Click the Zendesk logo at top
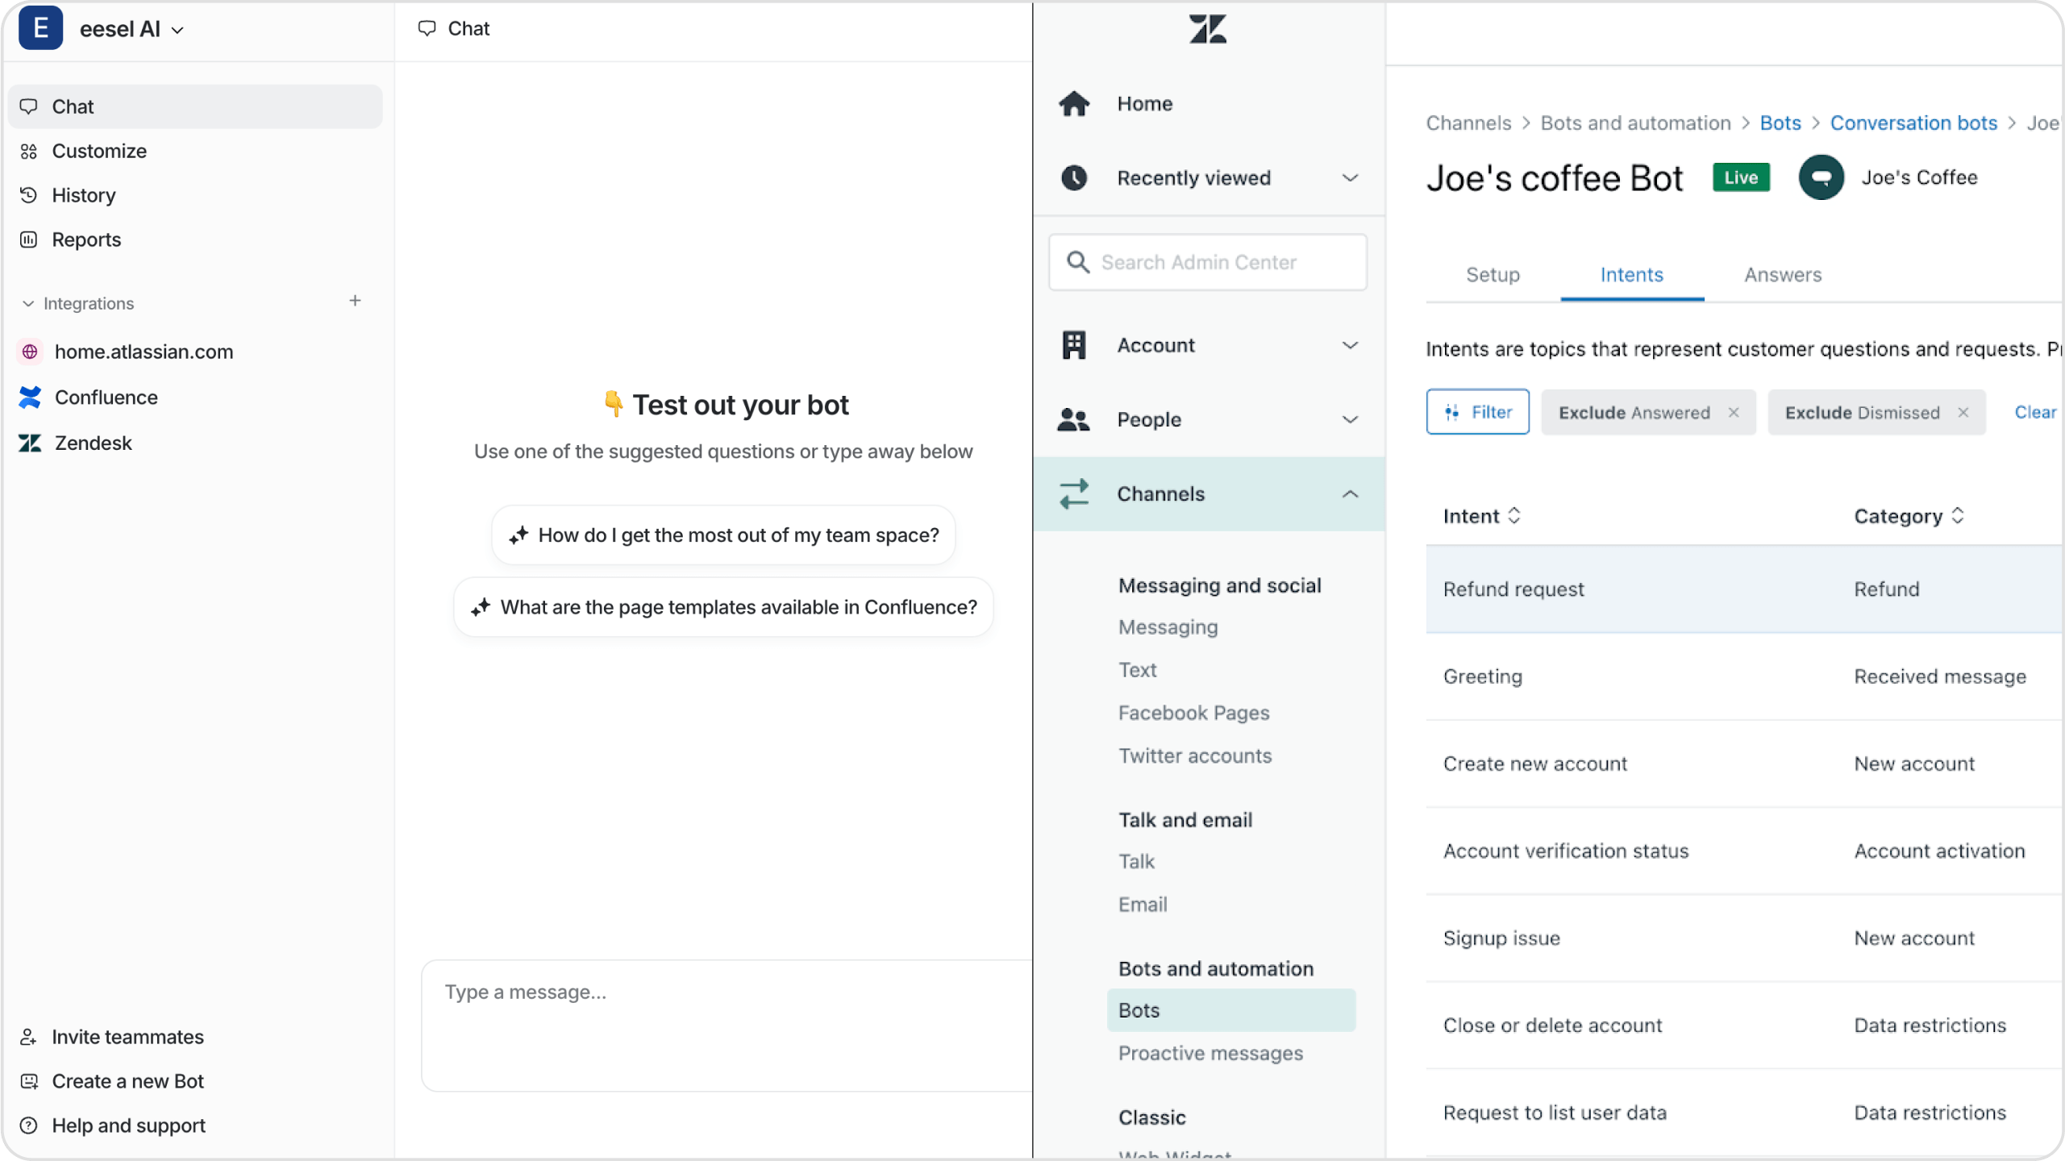Image resolution: width=2065 pixels, height=1161 pixels. tap(1207, 29)
